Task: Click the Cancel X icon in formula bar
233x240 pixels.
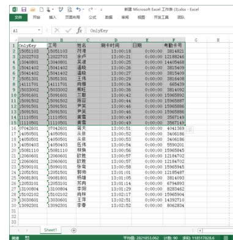Action: click(x=57, y=31)
